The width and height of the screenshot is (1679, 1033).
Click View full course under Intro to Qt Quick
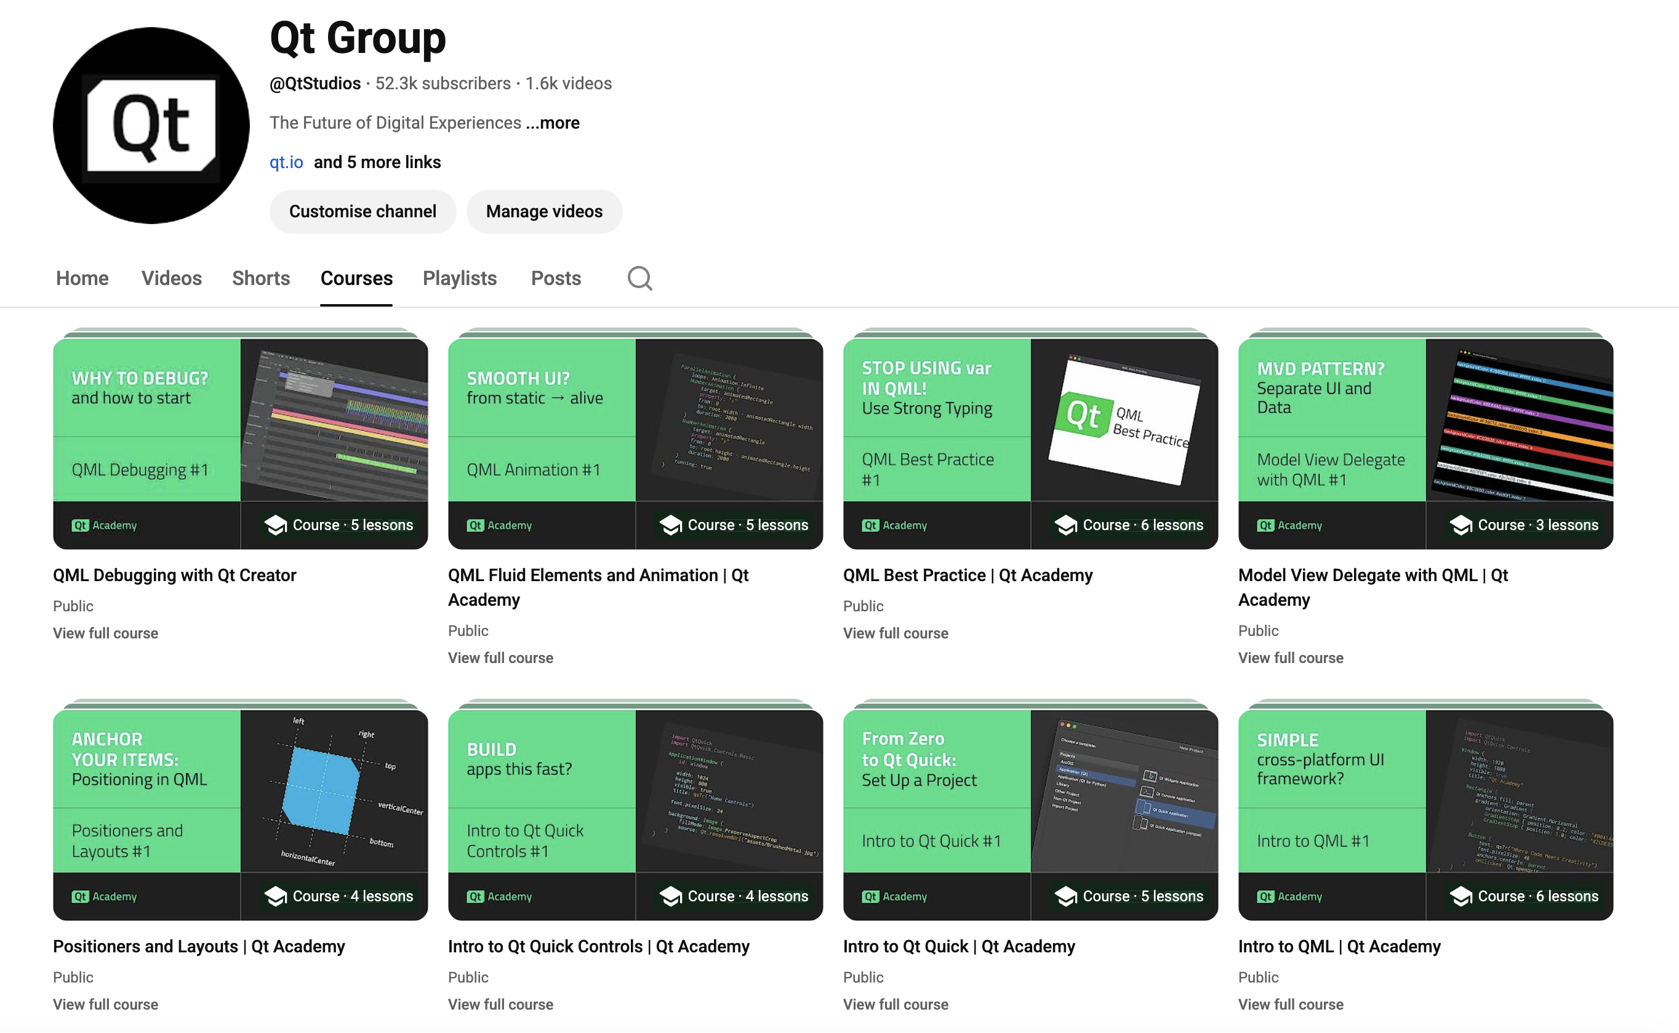(895, 1004)
